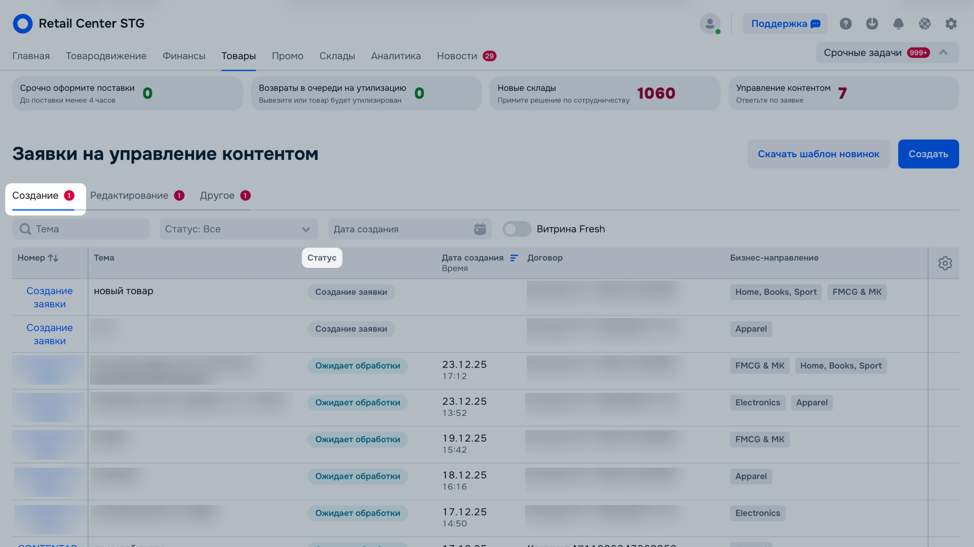Viewport: 974px width, 547px height.
Task: Click the globe language icon
Action: click(x=925, y=24)
